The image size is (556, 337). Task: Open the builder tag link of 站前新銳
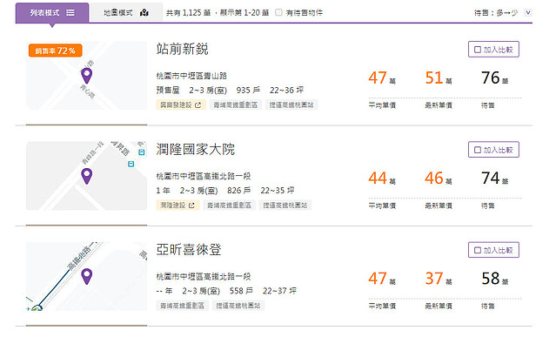coord(181,105)
